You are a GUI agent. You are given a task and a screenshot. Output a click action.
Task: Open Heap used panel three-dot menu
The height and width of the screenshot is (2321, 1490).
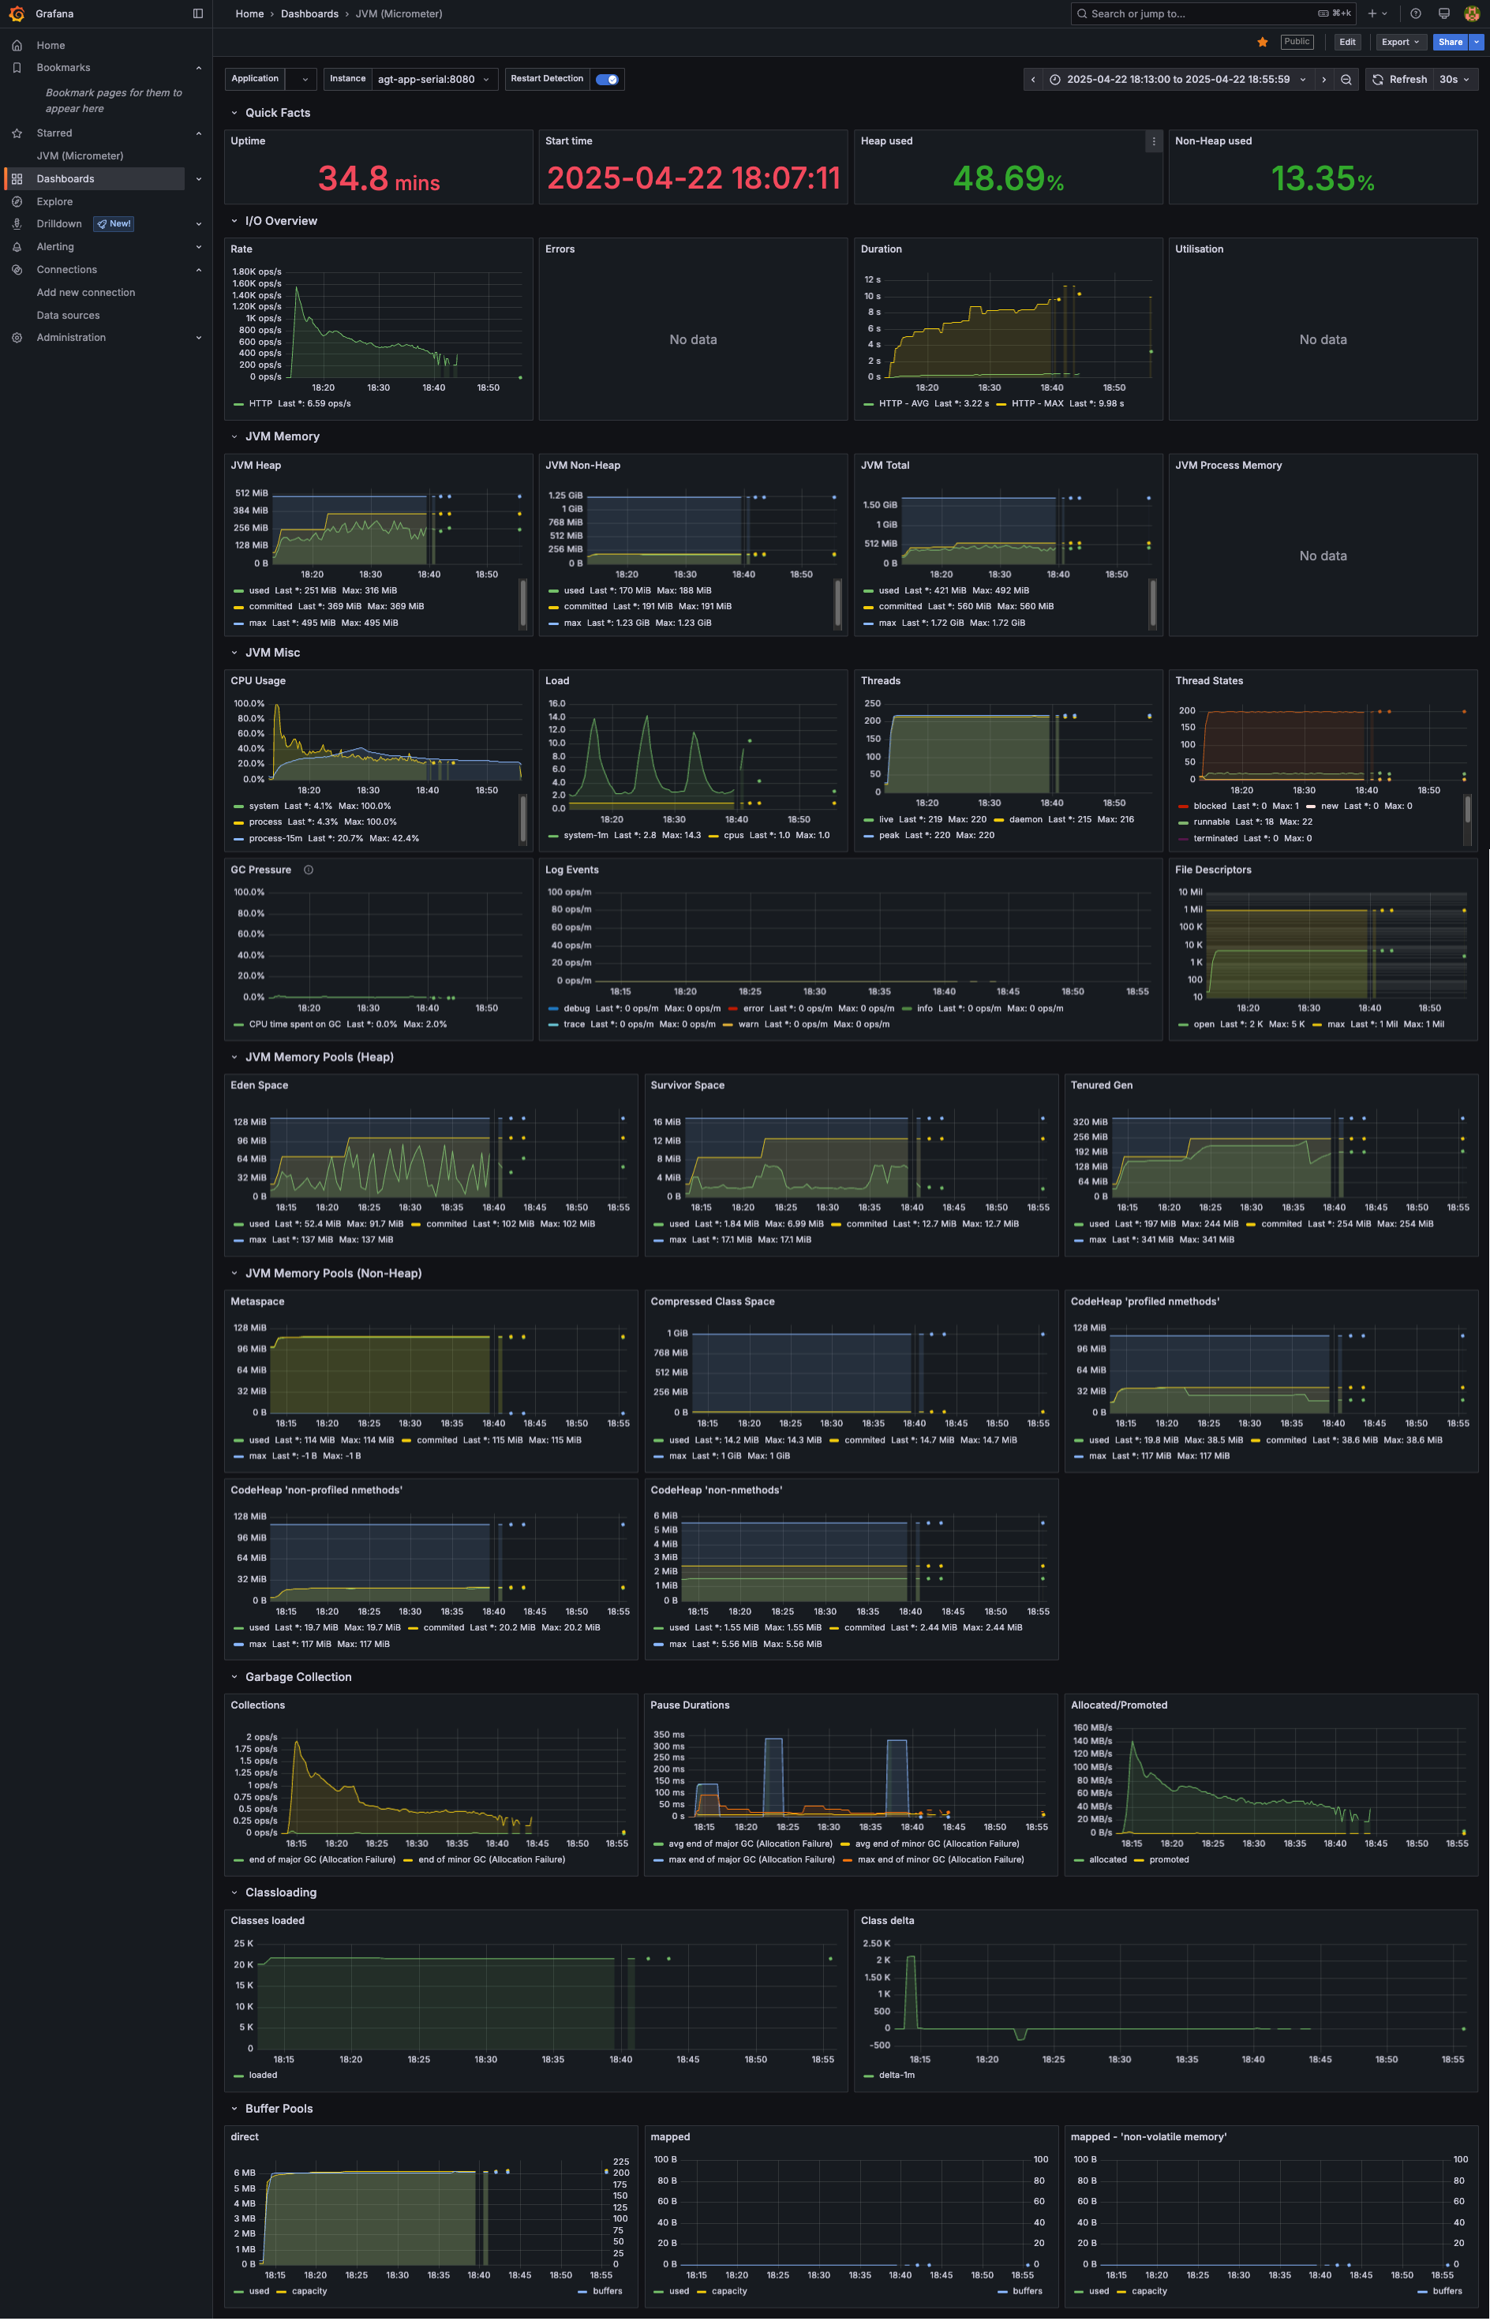pos(1153,141)
